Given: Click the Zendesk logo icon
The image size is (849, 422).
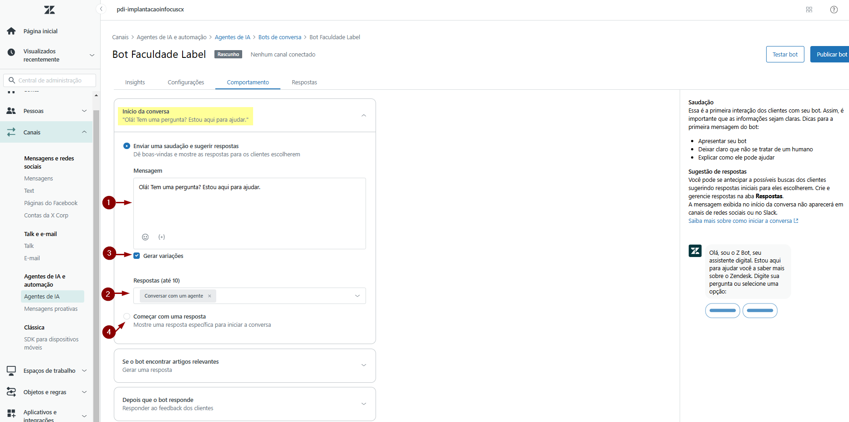Looking at the screenshot, I should 49,10.
